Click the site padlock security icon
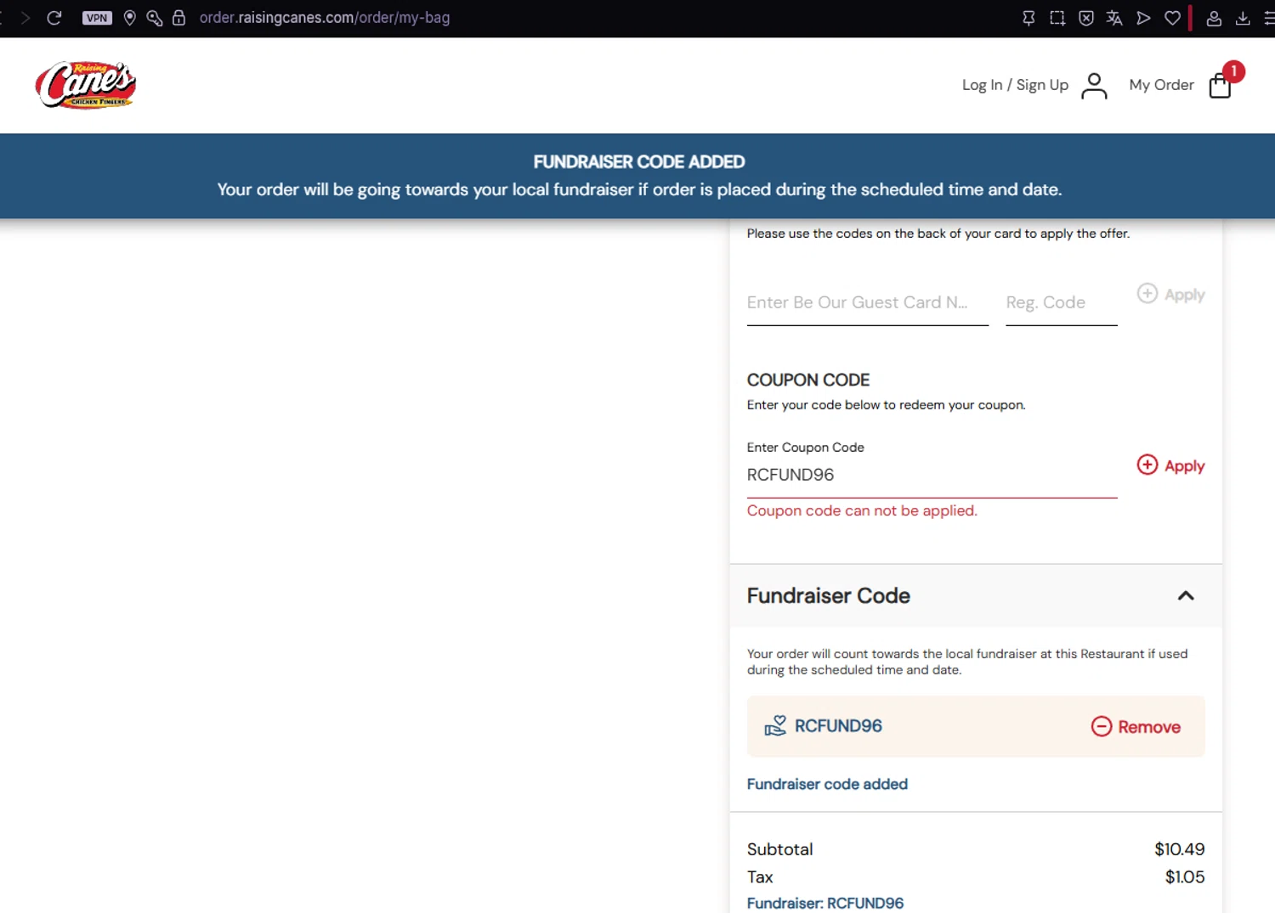 pyautogui.click(x=178, y=18)
